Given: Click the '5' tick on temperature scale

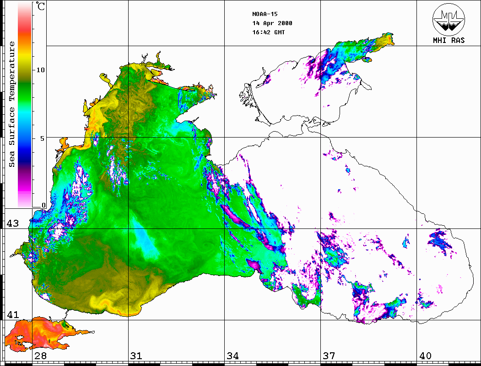Looking at the screenshot, I should point(42,138).
